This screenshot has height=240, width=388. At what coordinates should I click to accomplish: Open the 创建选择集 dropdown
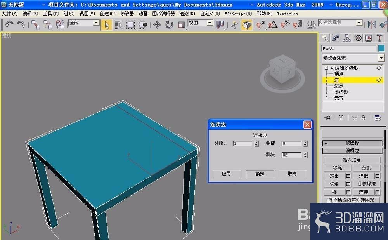click(x=359, y=23)
